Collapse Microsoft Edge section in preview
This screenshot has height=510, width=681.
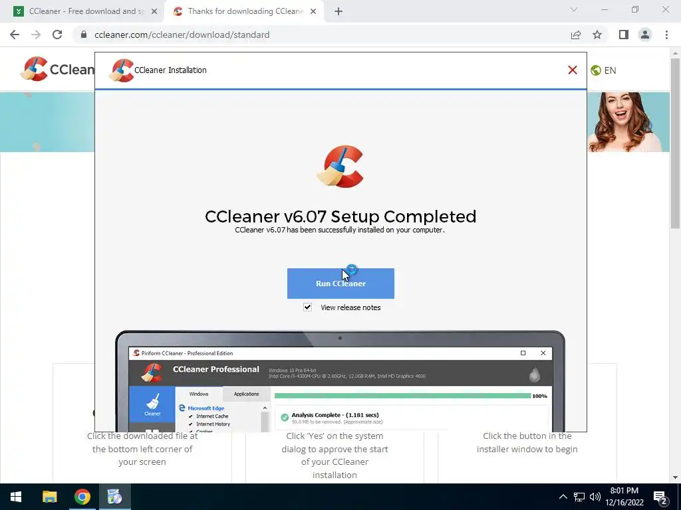pos(265,408)
